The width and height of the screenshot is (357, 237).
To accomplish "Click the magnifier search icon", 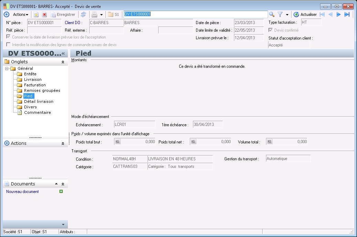I will [272, 14].
